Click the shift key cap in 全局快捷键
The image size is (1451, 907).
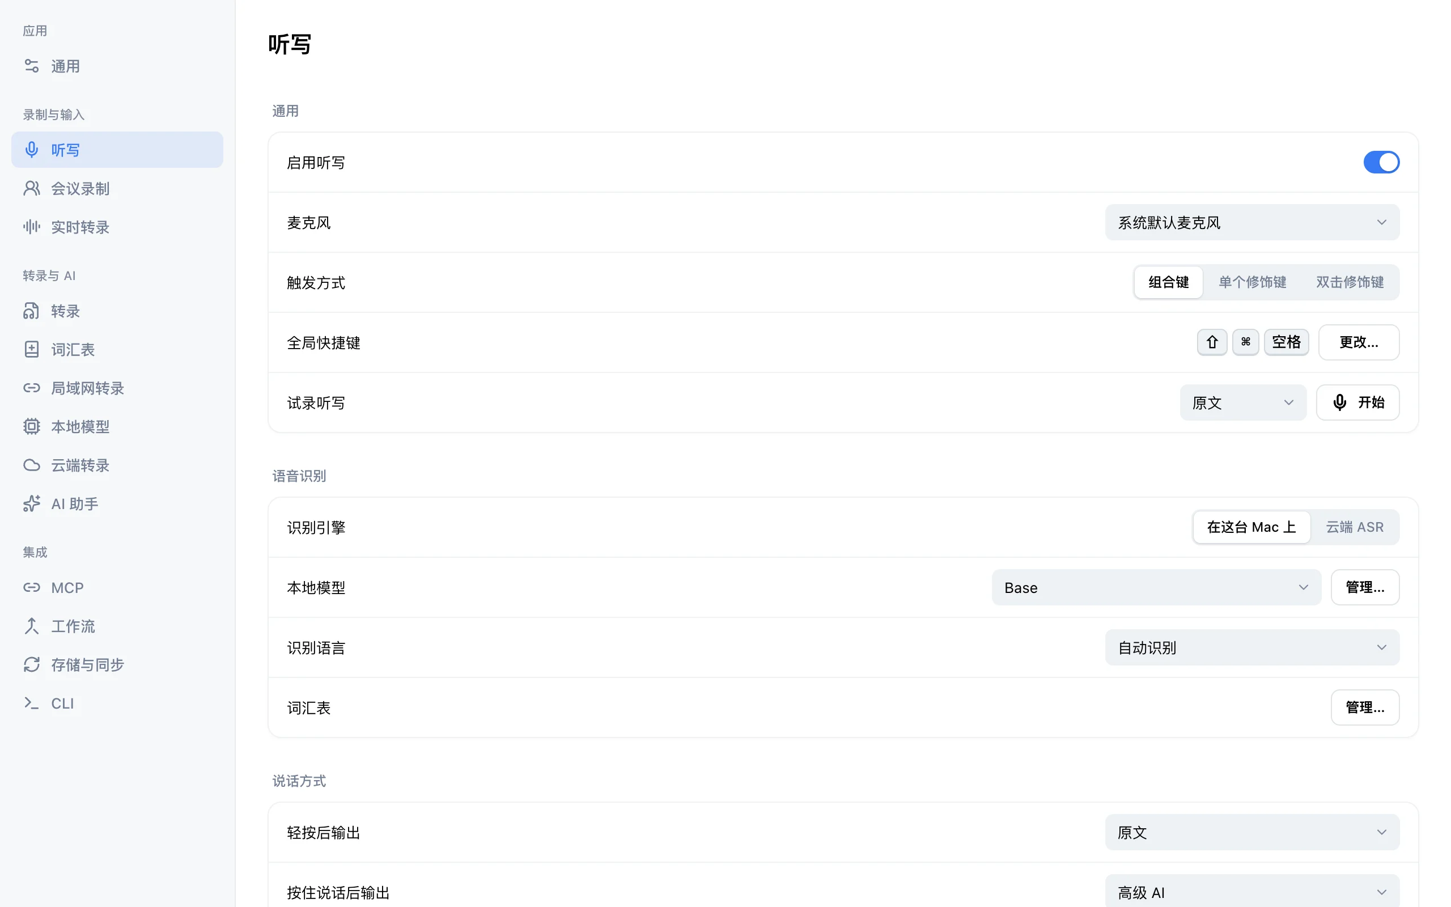click(x=1212, y=342)
